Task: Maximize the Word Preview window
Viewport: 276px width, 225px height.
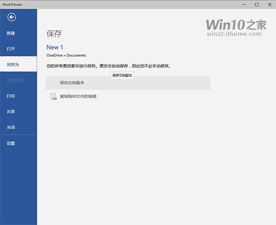Action: pyautogui.click(x=257, y=5)
